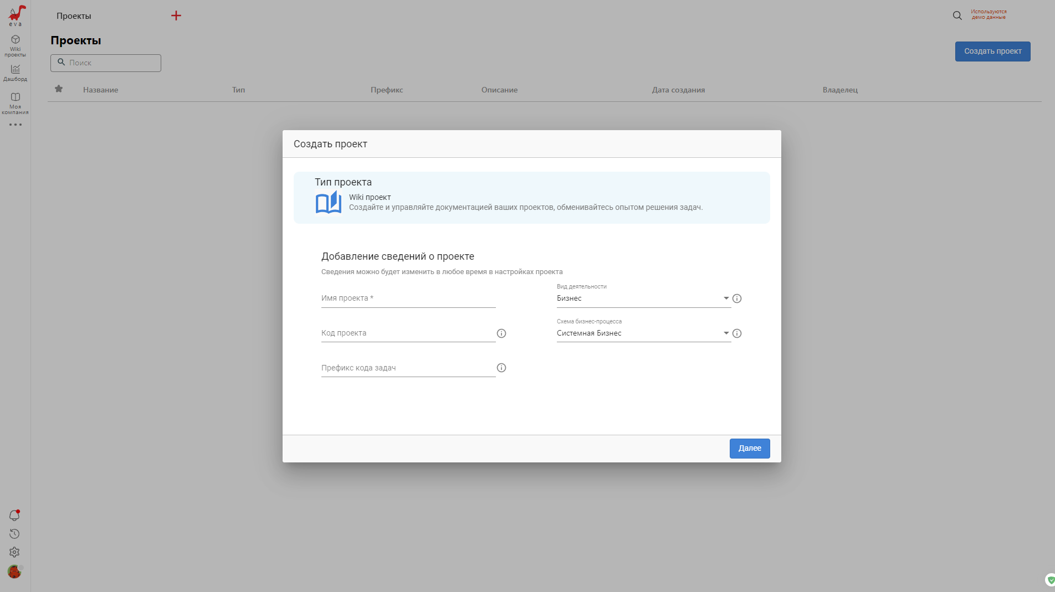Image resolution: width=1055 pixels, height=592 pixels.
Task: Expand the three-dots more menu in sidebar
Action: [15, 125]
